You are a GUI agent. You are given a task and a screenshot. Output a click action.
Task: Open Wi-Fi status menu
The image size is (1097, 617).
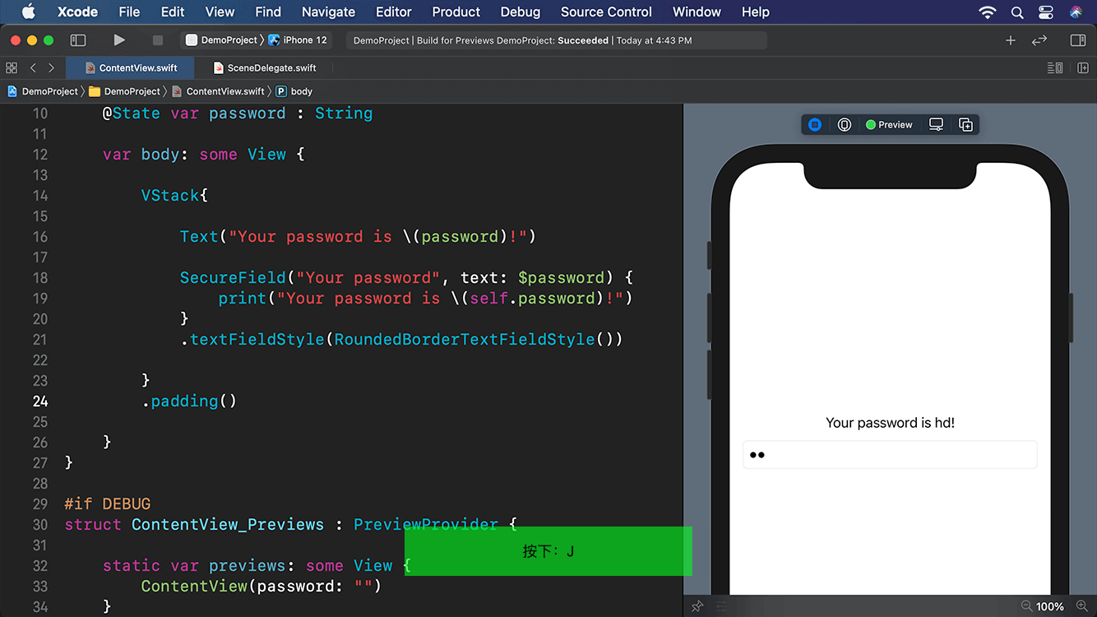[x=988, y=12]
